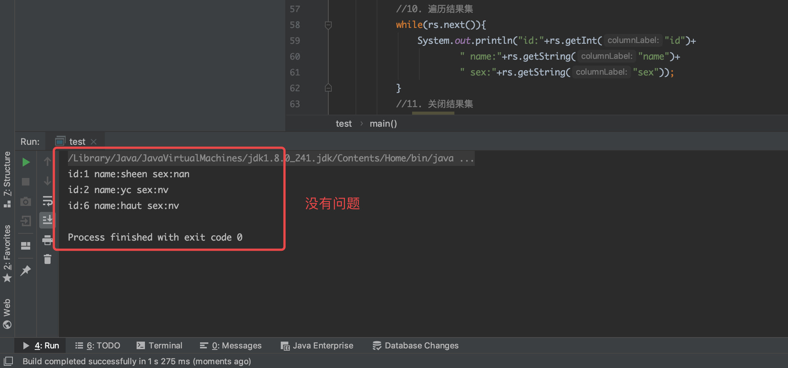The height and width of the screenshot is (368, 788).
Task: Toggle tool window bars in status corner
Action: coord(8,361)
